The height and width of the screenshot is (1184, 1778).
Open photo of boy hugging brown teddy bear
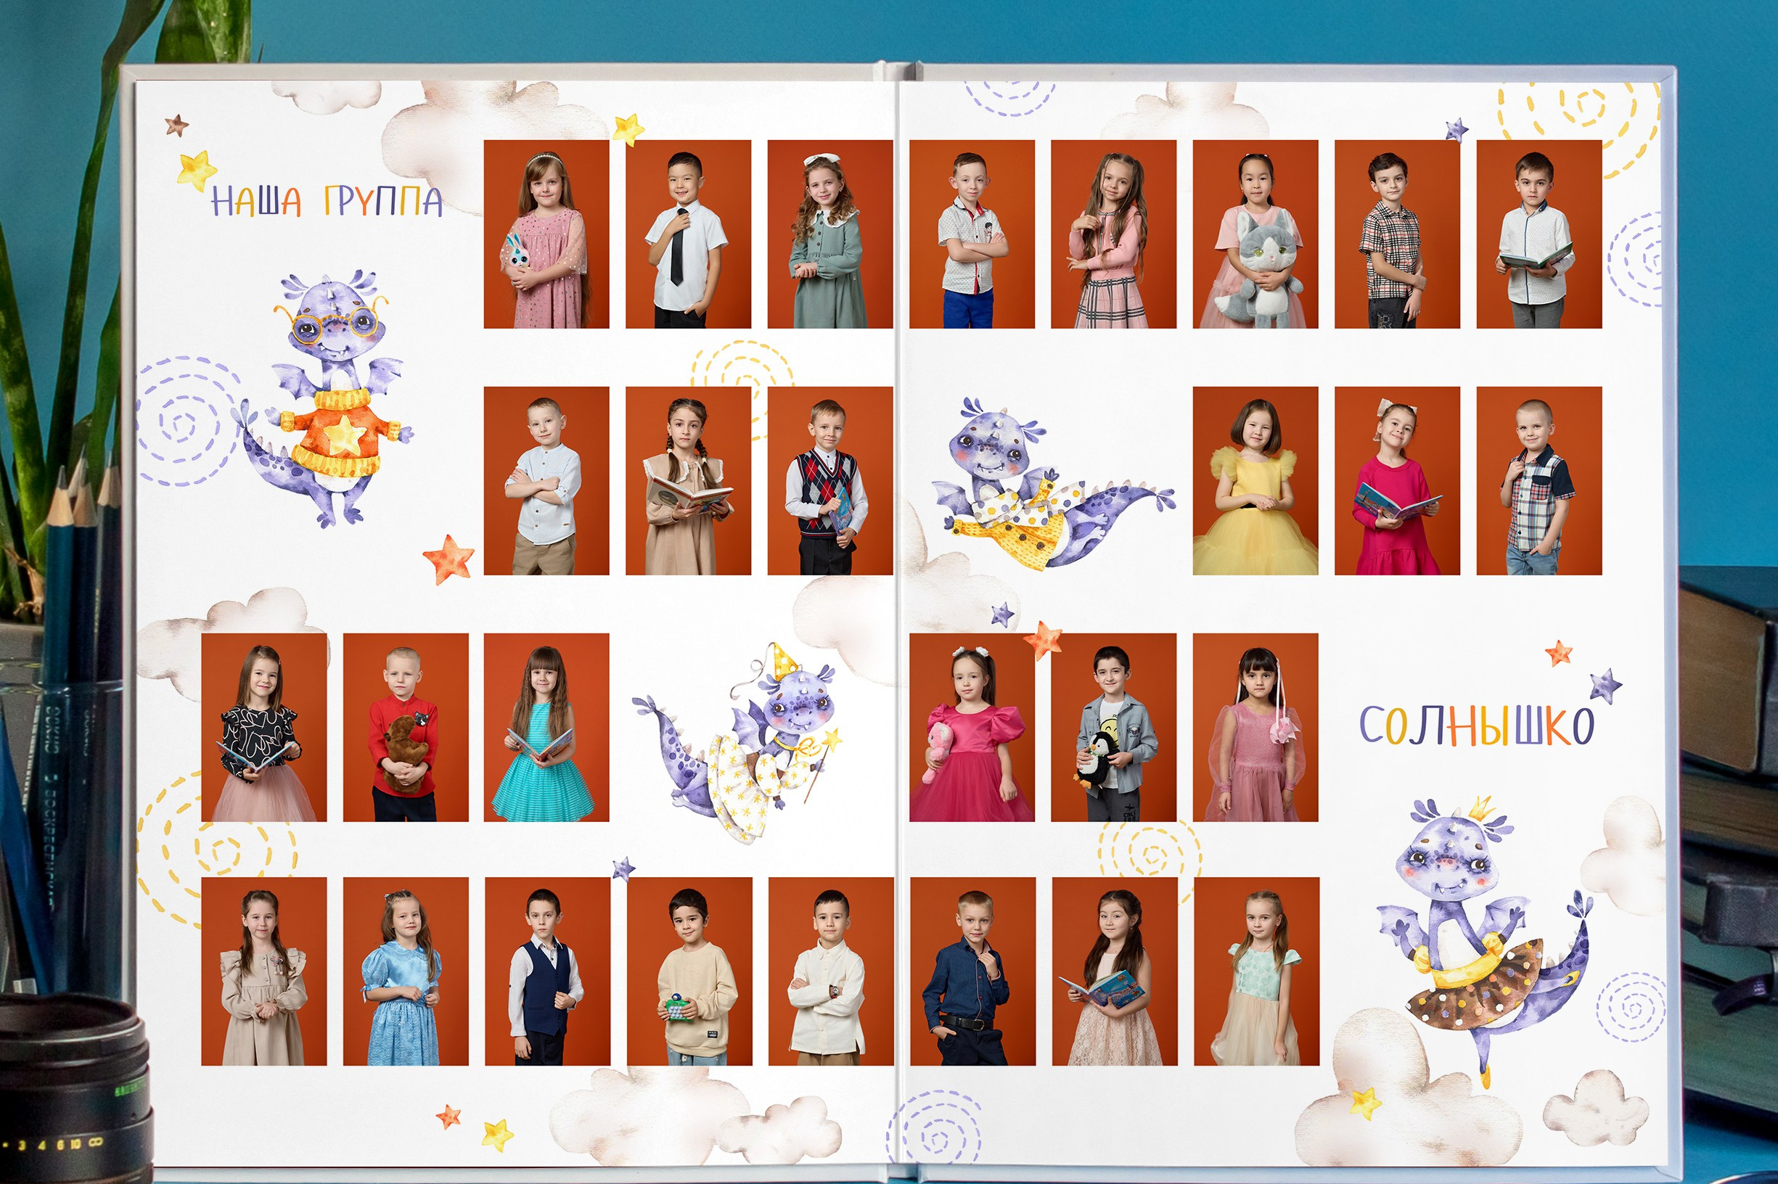[405, 727]
